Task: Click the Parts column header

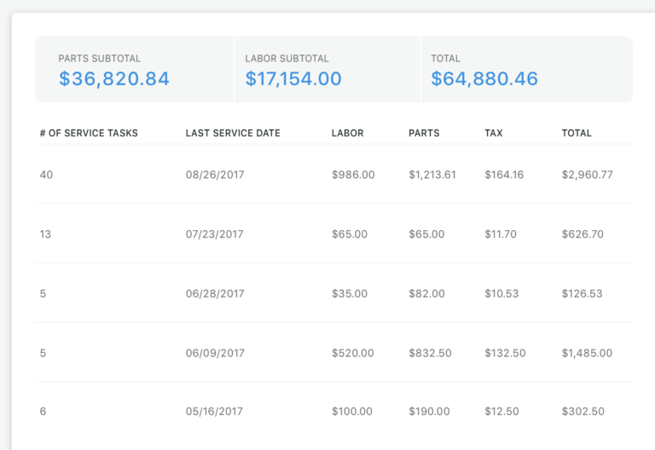Action: (x=424, y=133)
